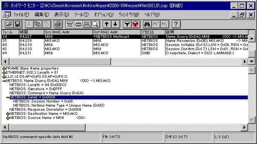Click the Copy toolbar icon
257x144 pixels.
[38, 24]
